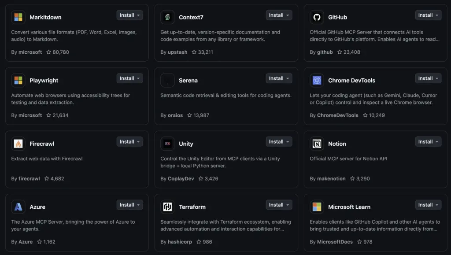Open the Chrome DevTools card title
This screenshot has width=451, height=255.
(351, 81)
